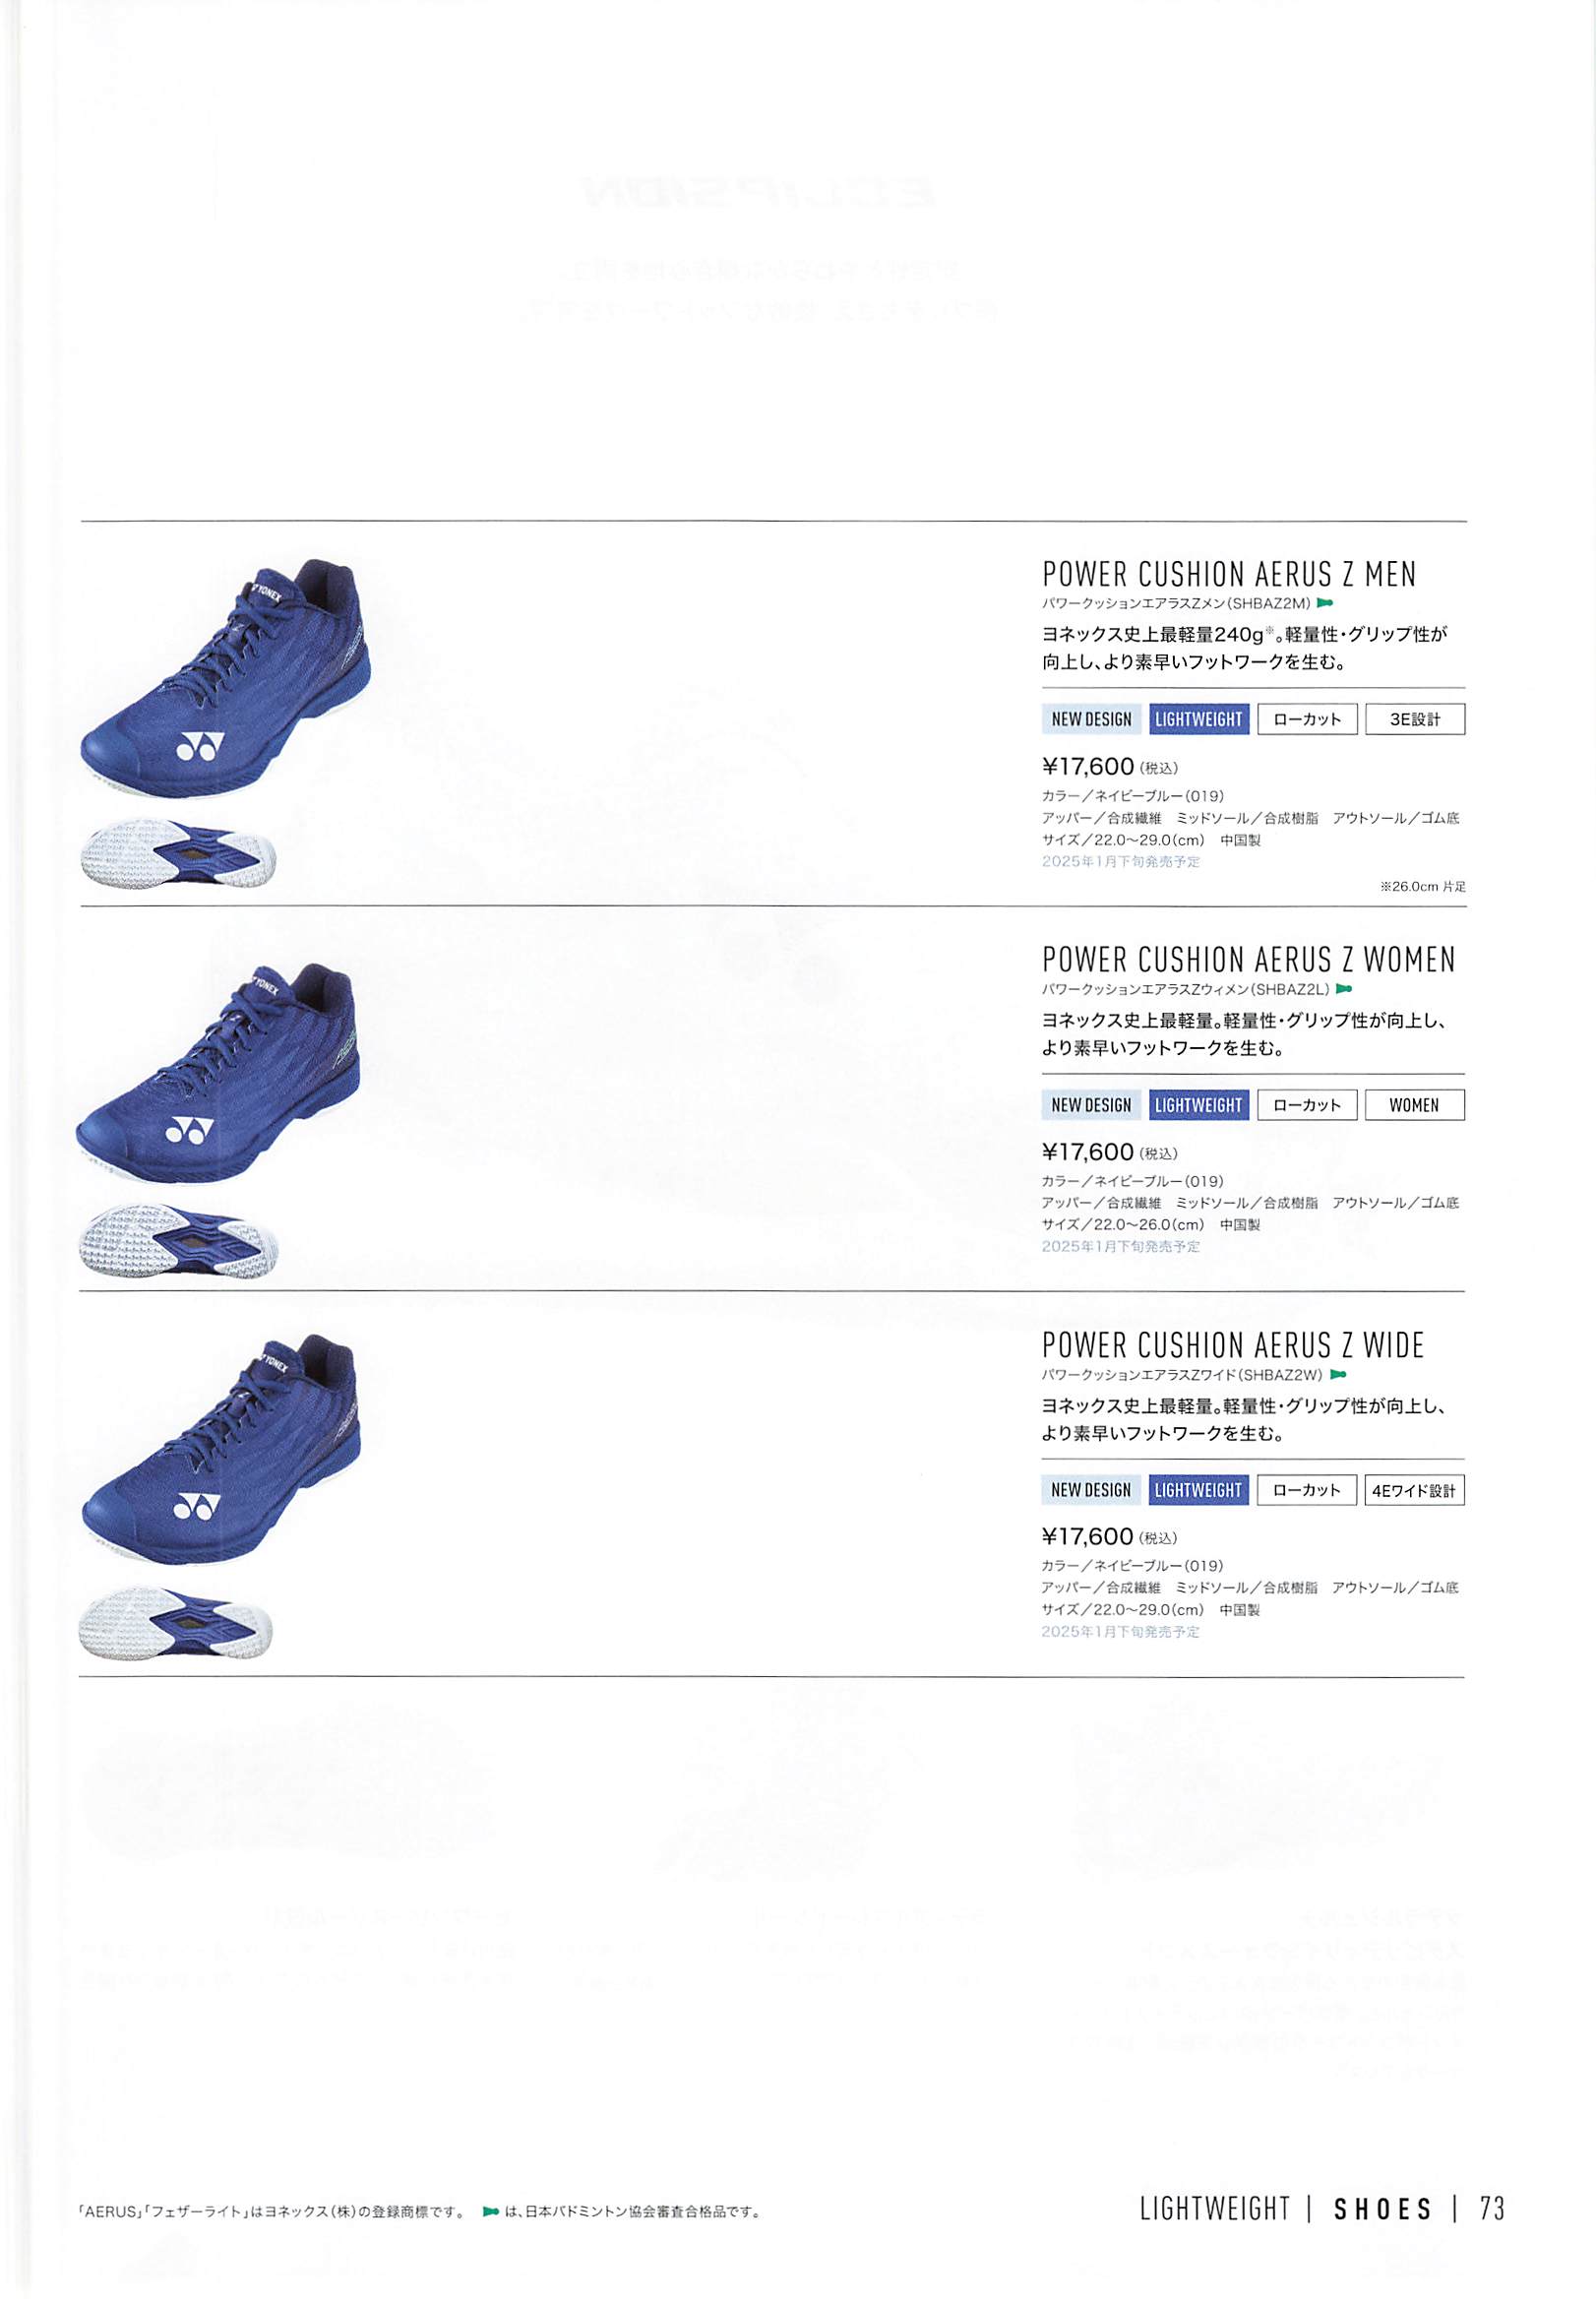This screenshot has height=2305, width=1596.
Task: Click the AERUS Z WIDE outsole image
Action: 176,1621
